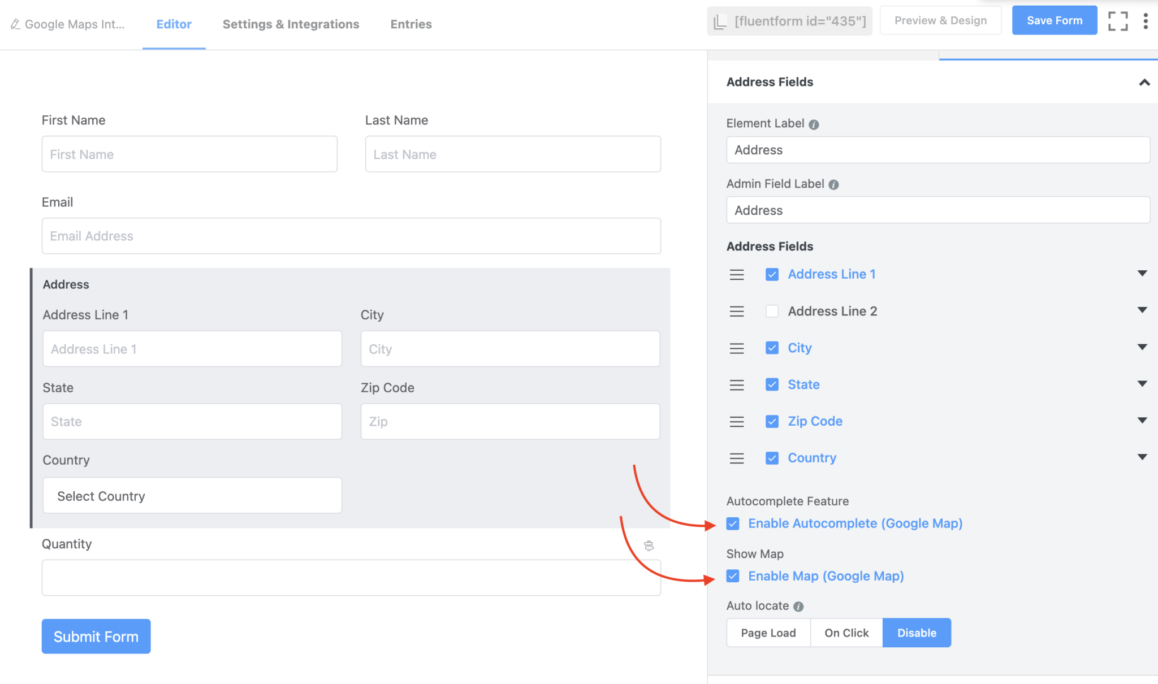Viewport: 1158px width, 684px height.
Task: Click the info icon beside Admin Field Label
Action: point(835,184)
